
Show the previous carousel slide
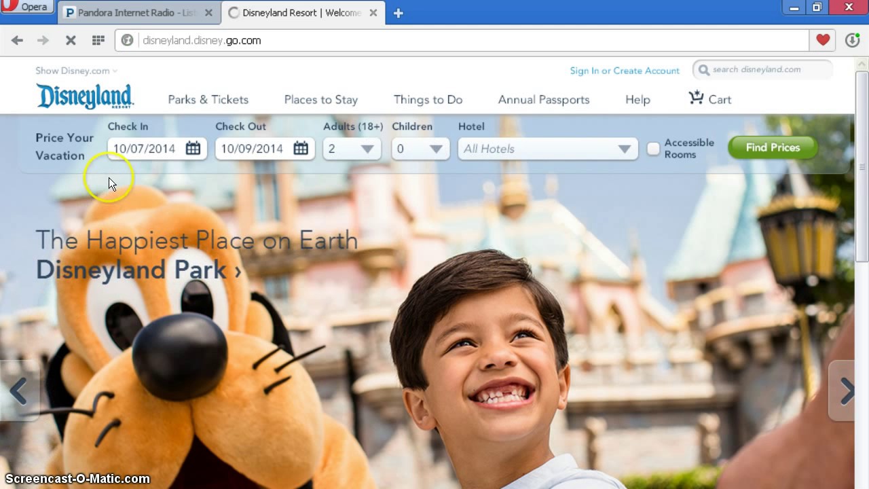[x=18, y=391]
